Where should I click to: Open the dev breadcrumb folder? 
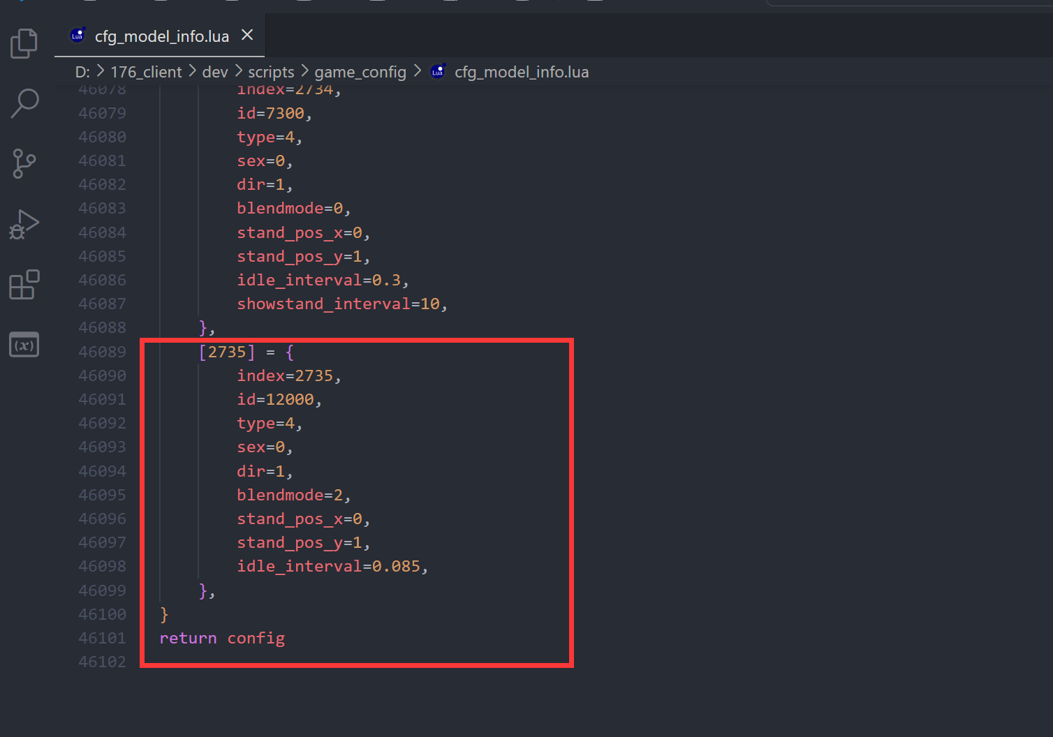pyautogui.click(x=215, y=72)
